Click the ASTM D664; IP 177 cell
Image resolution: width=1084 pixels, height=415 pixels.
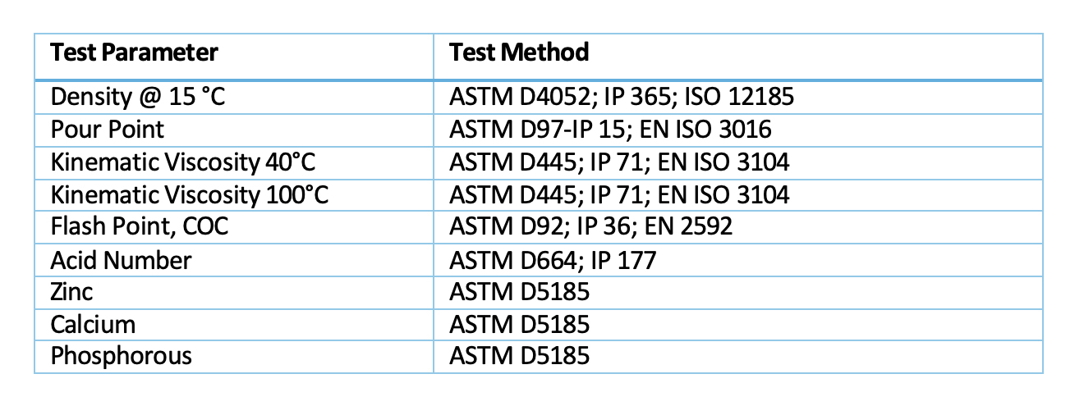[x=553, y=260]
